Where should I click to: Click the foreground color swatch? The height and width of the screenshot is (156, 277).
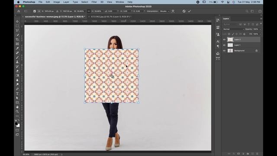(16, 123)
